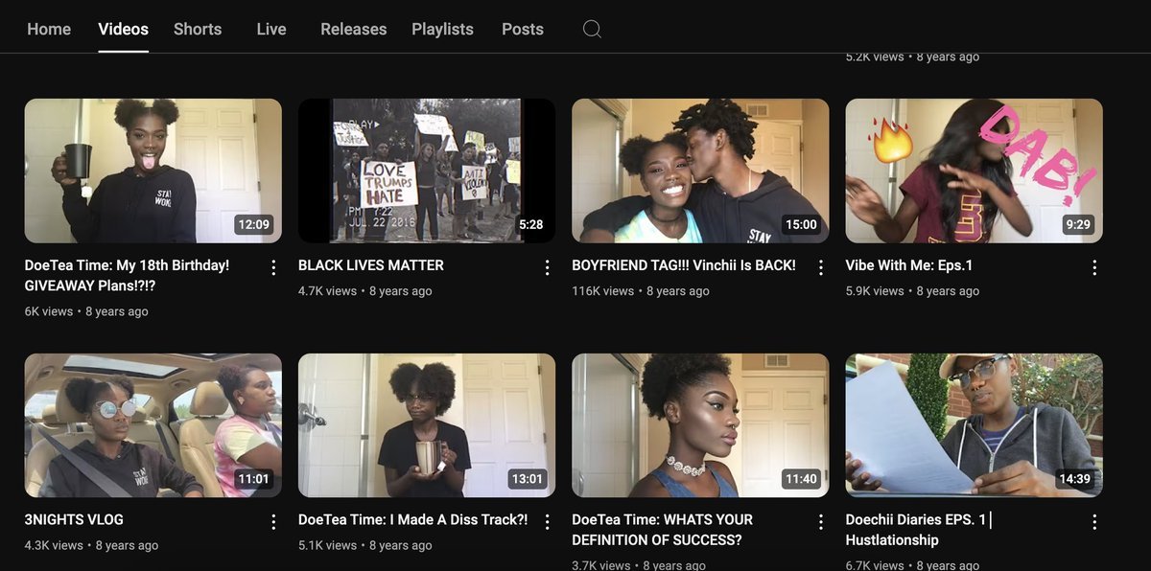Open 'BOYFRIEND TAG!!! Vinchii Is BACK!' title
The width and height of the screenshot is (1151, 571).
684,265
